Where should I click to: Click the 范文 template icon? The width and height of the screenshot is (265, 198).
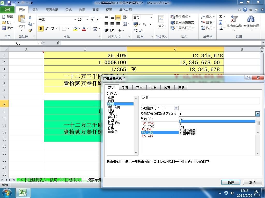click(x=161, y=19)
